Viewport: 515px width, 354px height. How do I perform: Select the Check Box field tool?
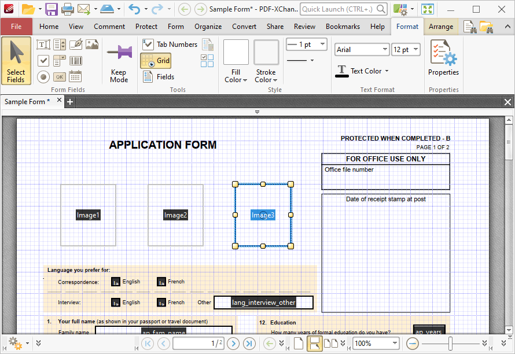(x=43, y=60)
